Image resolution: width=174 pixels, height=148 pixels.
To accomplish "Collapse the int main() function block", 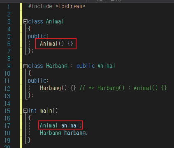I will [26, 111].
